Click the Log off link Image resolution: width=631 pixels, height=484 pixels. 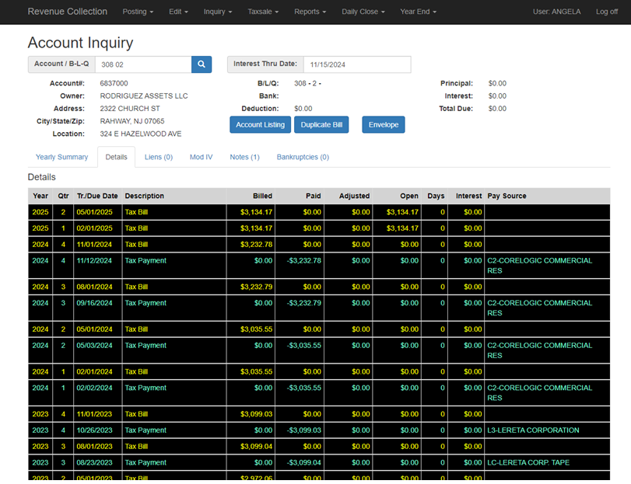[607, 12]
